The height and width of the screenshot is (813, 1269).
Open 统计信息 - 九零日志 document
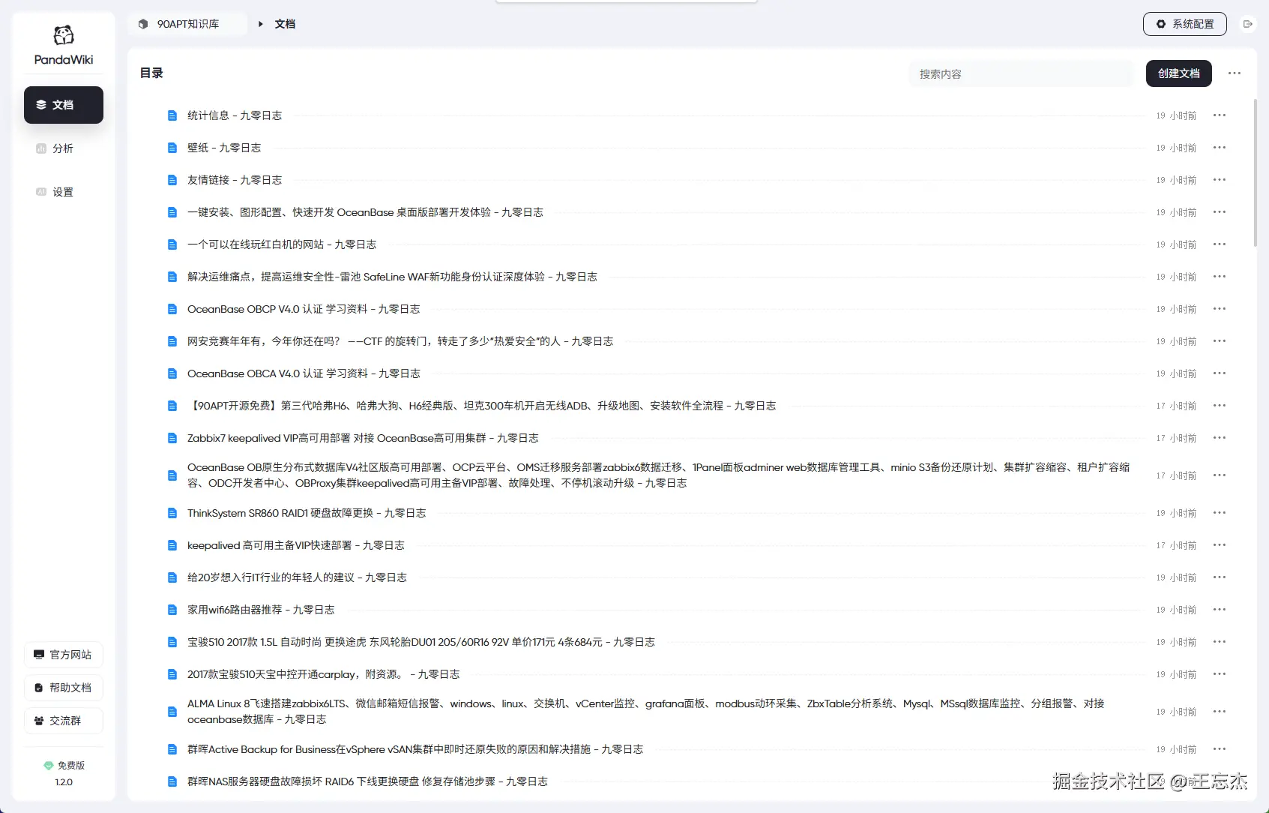pos(235,115)
